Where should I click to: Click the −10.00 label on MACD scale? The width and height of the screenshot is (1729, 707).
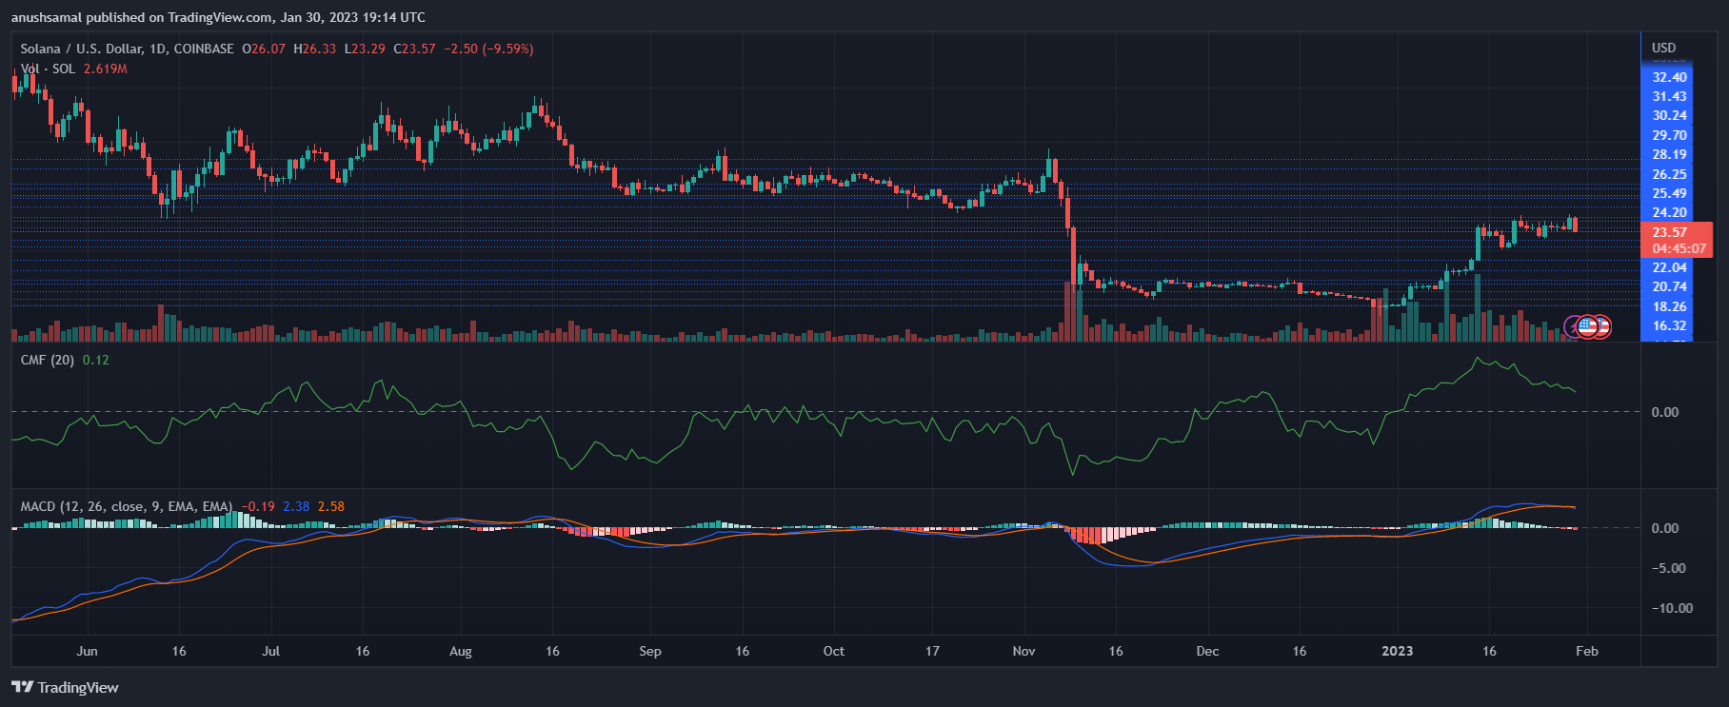pos(1669,608)
